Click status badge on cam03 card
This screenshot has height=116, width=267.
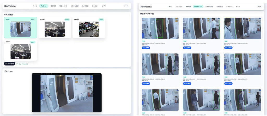(x=101, y=20)
